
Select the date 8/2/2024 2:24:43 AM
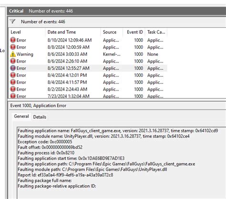(x=67, y=89)
